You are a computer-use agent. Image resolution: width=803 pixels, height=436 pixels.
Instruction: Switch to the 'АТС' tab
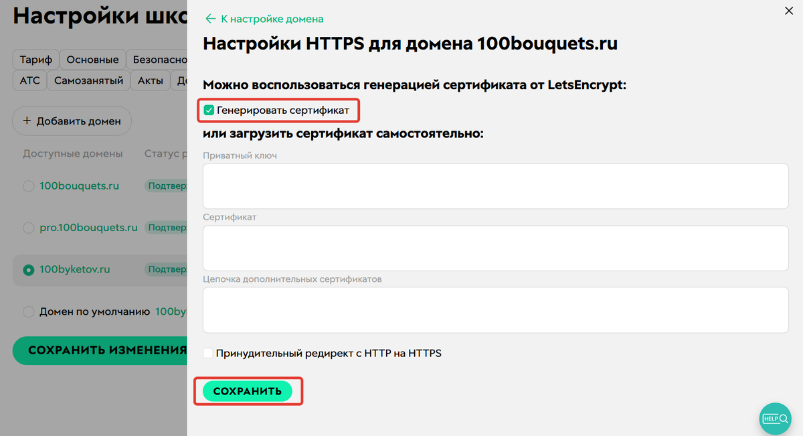pyautogui.click(x=29, y=80)
